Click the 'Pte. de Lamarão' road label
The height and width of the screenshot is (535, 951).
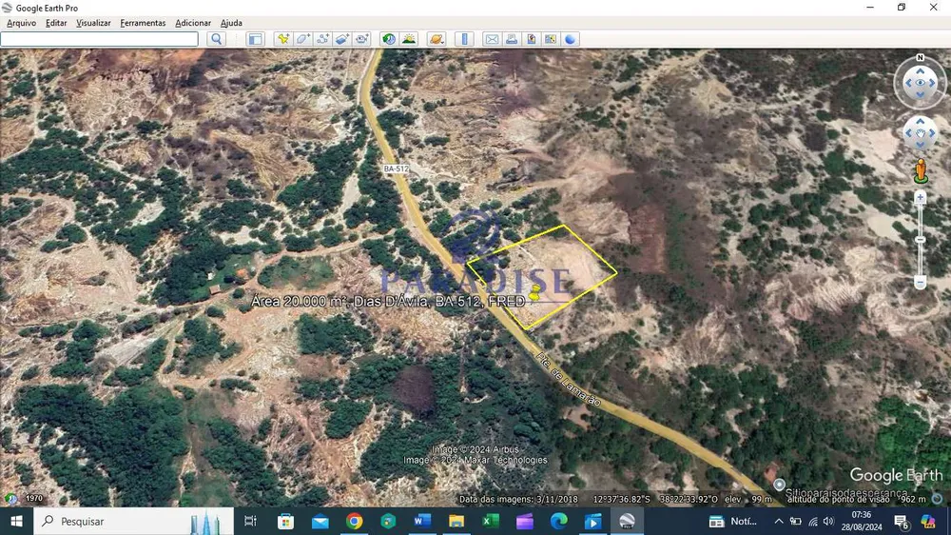(568, 380)
